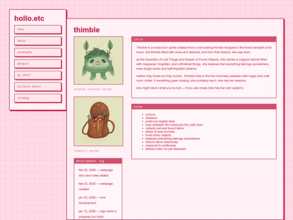Click the jan 12, 2026 logo work entry

(x=98, y=214)
